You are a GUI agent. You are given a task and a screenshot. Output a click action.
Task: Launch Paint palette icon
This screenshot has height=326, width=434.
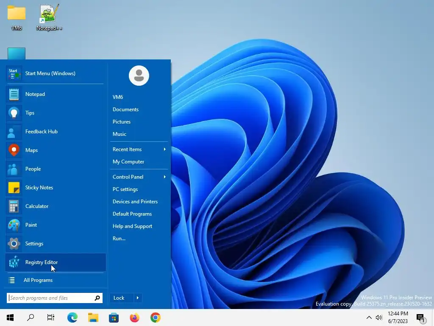14,225
